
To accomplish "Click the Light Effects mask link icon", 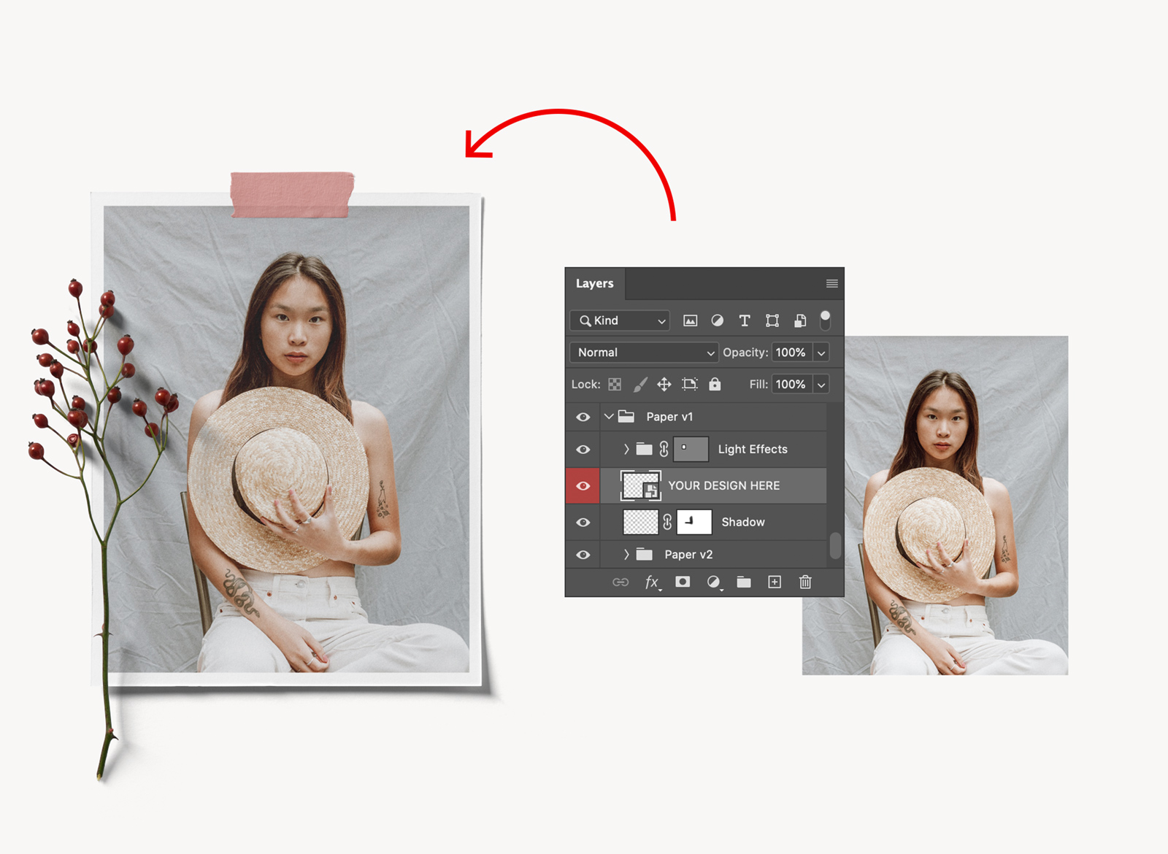I will pyautogui.click(x=664, y=449).
